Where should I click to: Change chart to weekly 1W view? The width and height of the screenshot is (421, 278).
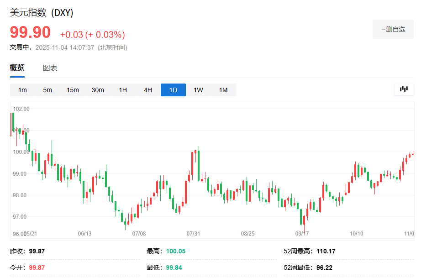[x=198, y=90]
